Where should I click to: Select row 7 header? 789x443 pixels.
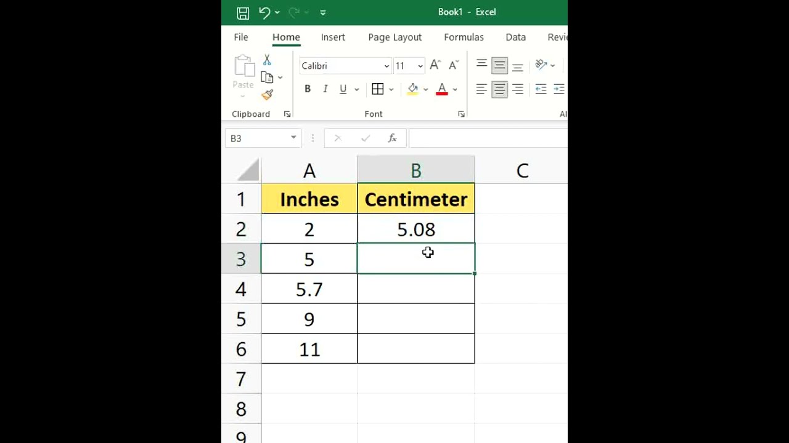click(x=241, y=379)
